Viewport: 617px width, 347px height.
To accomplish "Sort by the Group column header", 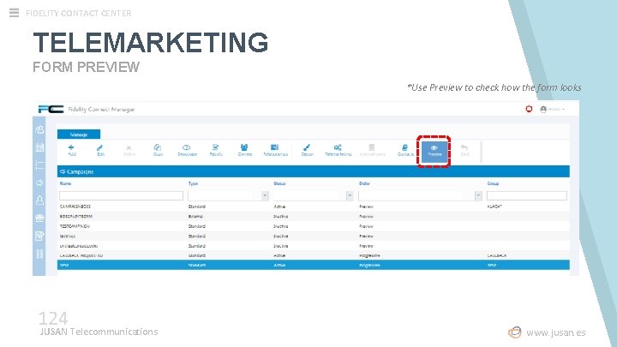I will [x=493, y=183].
